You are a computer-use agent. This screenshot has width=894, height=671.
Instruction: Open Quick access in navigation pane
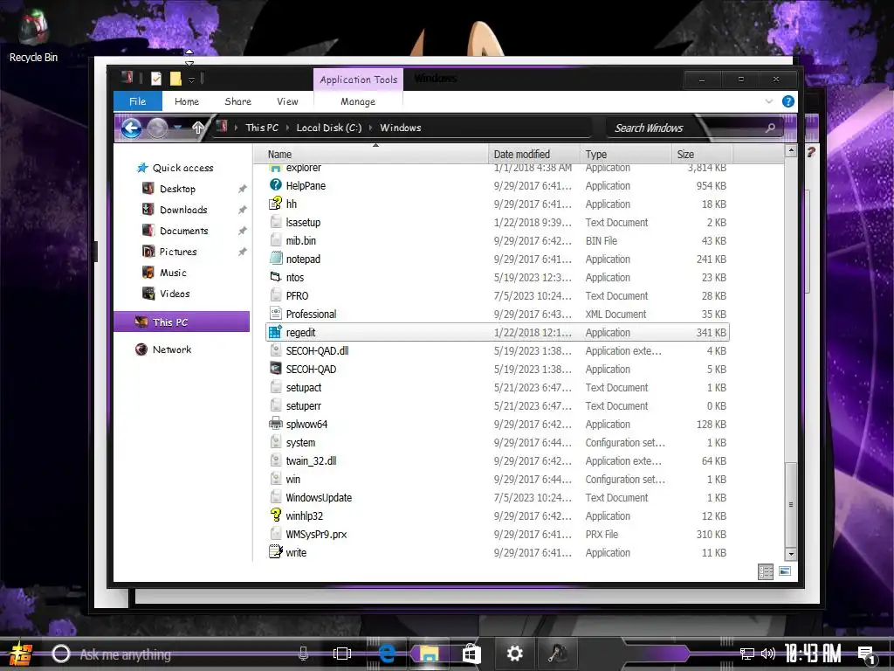175,168
